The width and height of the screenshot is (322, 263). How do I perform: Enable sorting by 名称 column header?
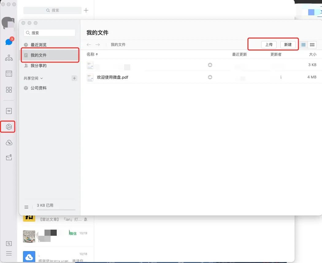[x=92, y=54]
